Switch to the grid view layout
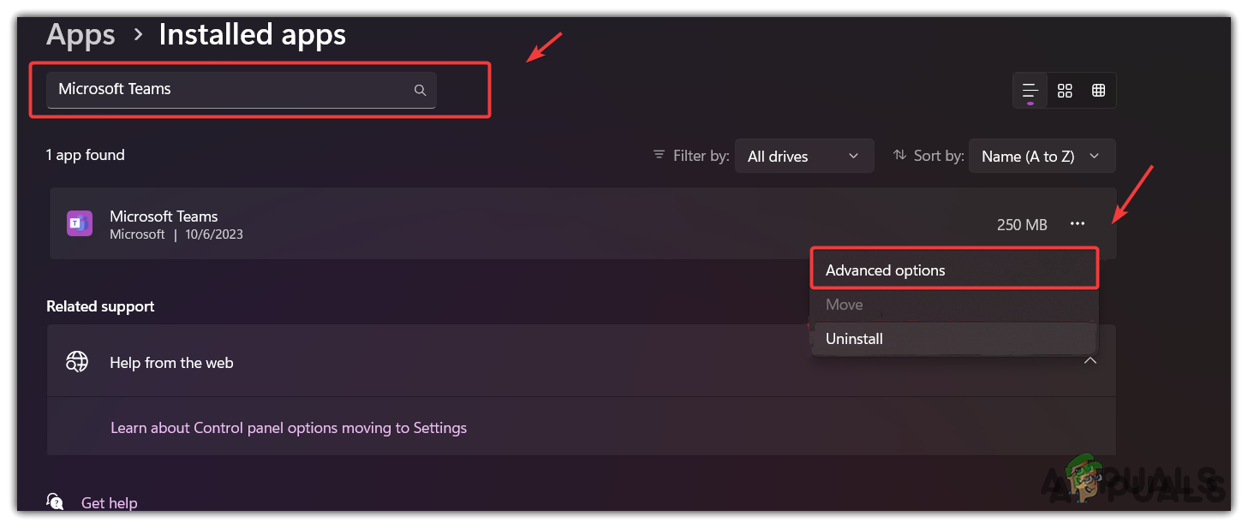1248x528 pixels. point(1065,90)
